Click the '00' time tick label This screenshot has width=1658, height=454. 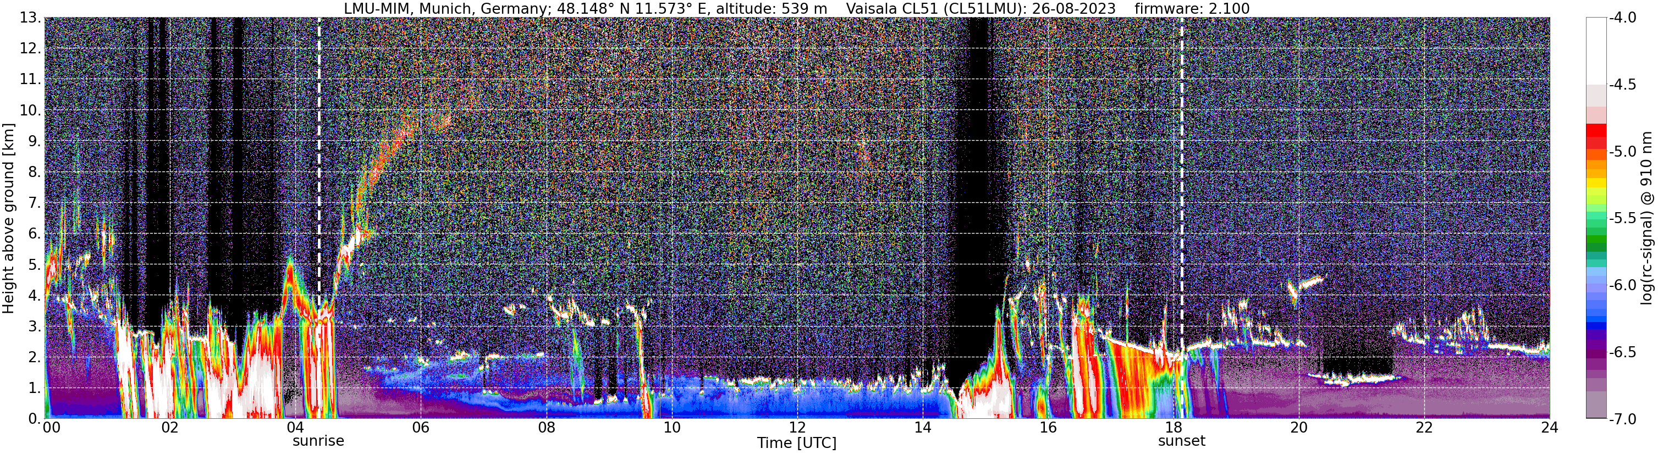tap(51, 428)
